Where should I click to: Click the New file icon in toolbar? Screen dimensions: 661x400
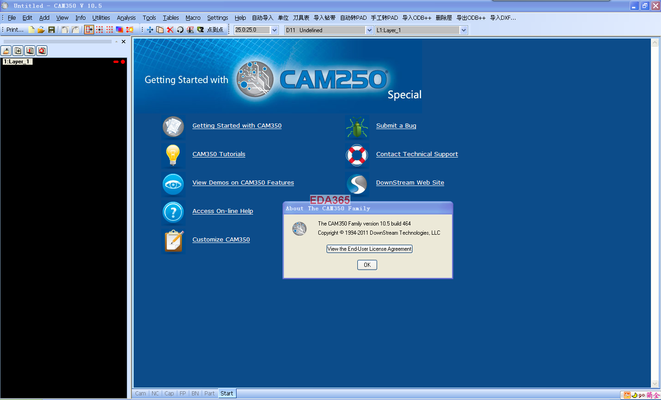click(x=31, y=30)
